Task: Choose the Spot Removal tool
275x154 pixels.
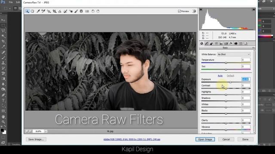Action: [65, 12]
